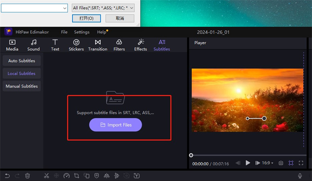This screenshot has width=312, height=181.
Task: Open the Media tab
Action: pyautogui.click(x=12, y=45)
